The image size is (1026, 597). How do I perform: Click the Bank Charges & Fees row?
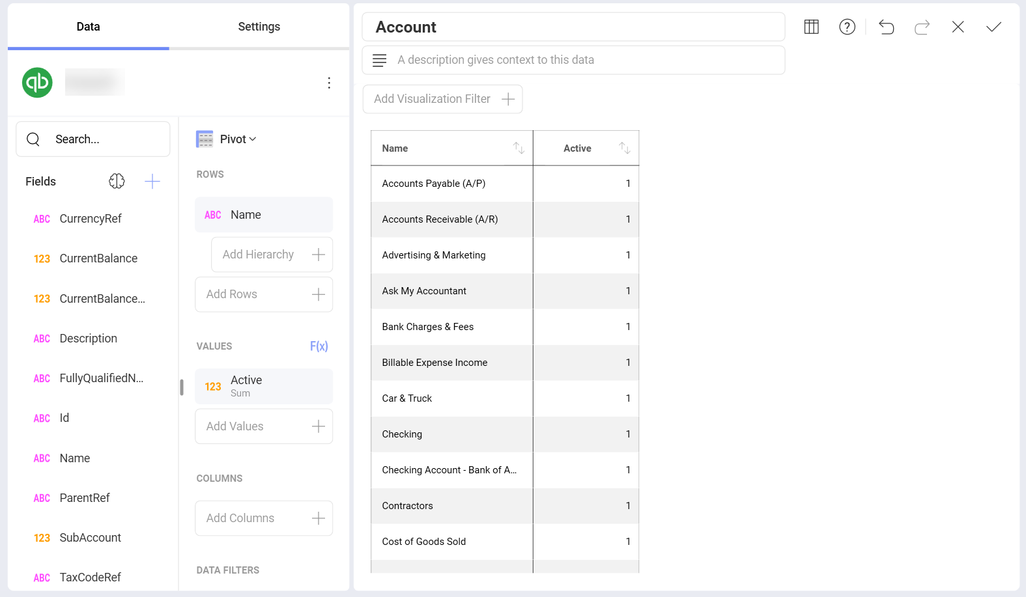[505, 327]
